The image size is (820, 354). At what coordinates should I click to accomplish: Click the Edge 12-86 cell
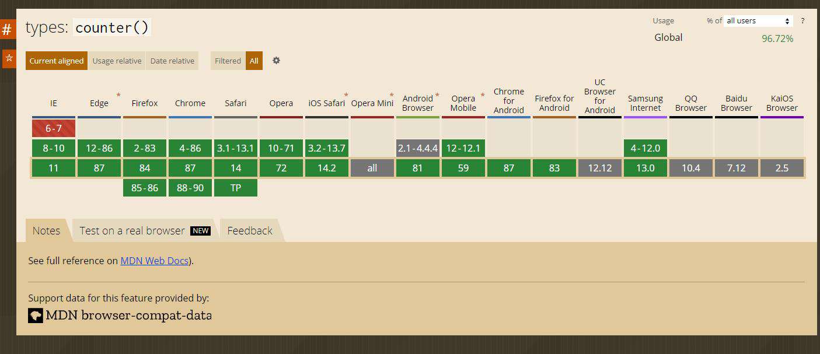[x=99, y=148]
